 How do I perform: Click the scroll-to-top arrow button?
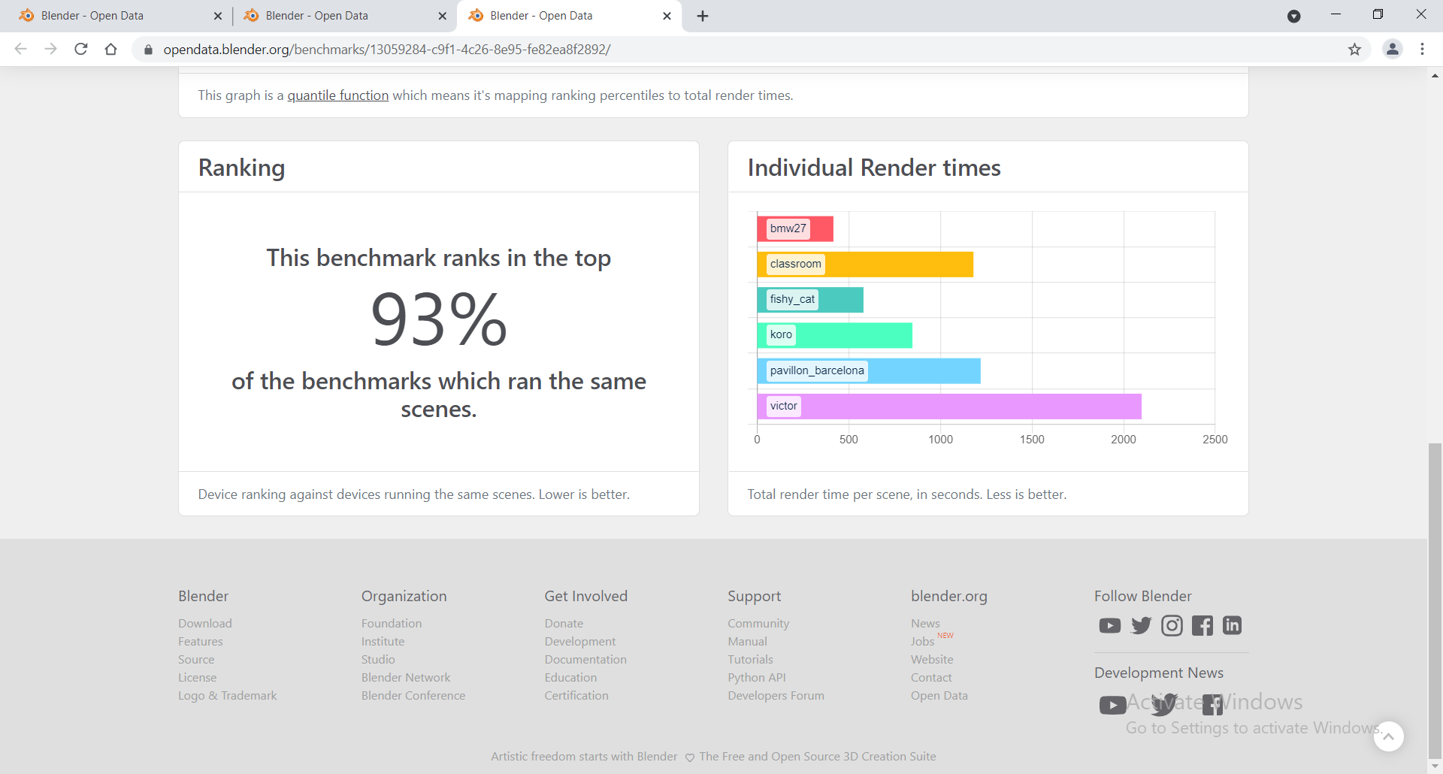click(1388, 736)
